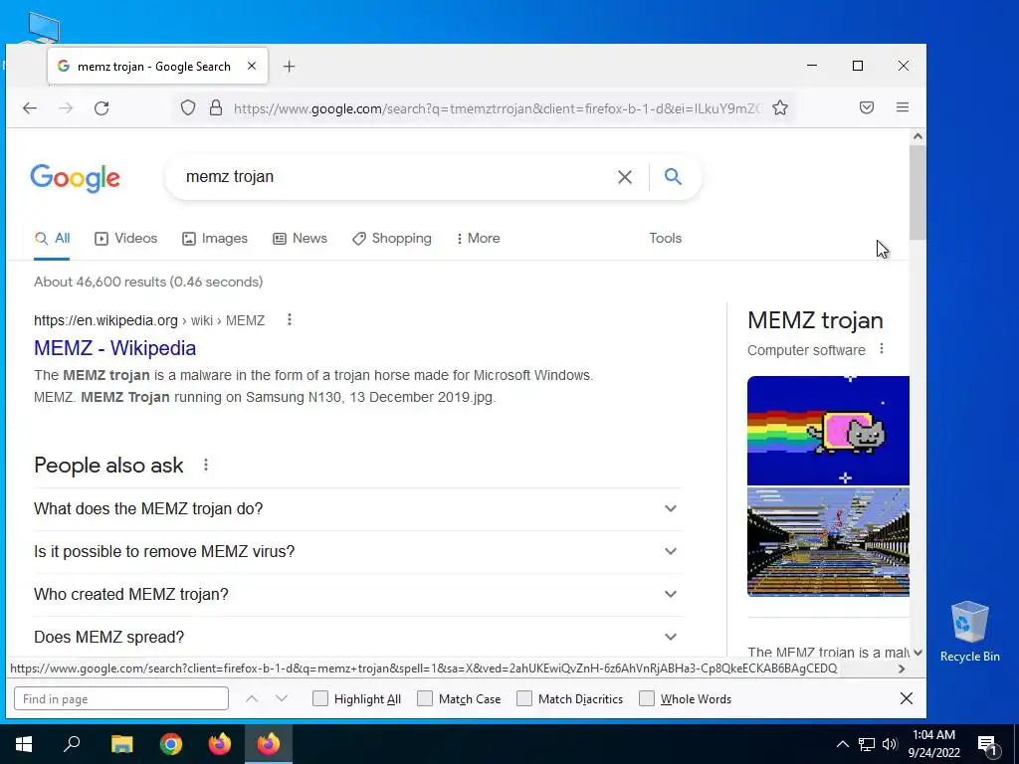The image size is (1019, 764).
Task: Launch Google Chrome from taskbar
Action: point(171,743)
